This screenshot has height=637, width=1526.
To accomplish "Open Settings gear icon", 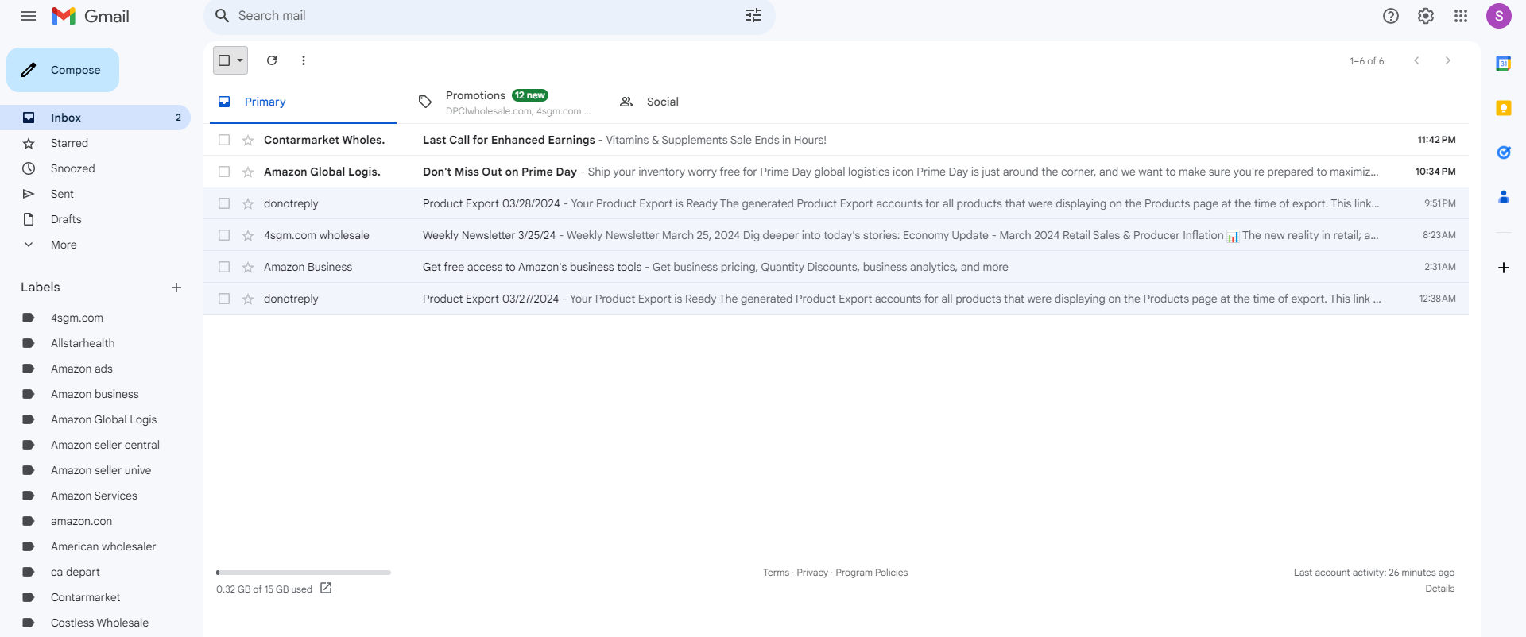I will 1426,16.
